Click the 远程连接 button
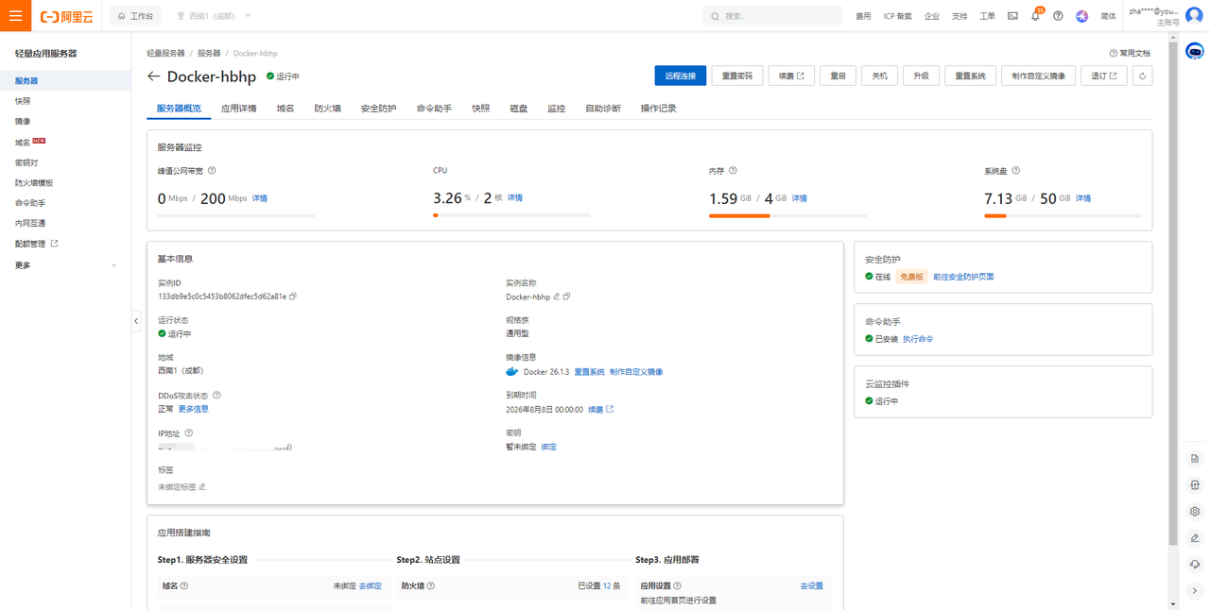The height and width of the screenshot is (610, 1210). (680, 76)
